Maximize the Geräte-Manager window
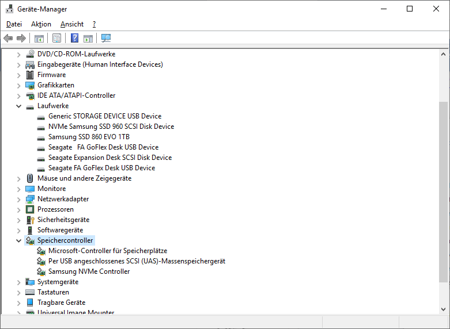This screenshot has height=329, width=450. pos(410,9)
